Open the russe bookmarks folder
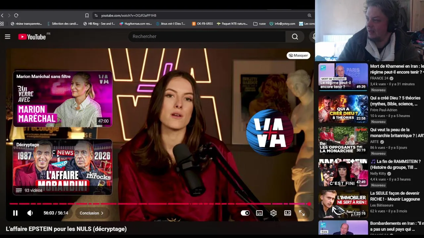The height and width of the screenshot is (238, 424). pyautogui.click(x=259, y=24)
